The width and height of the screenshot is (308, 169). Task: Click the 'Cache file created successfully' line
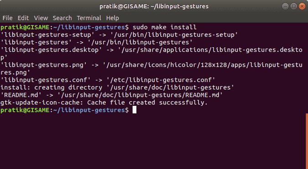pos(104,103)
